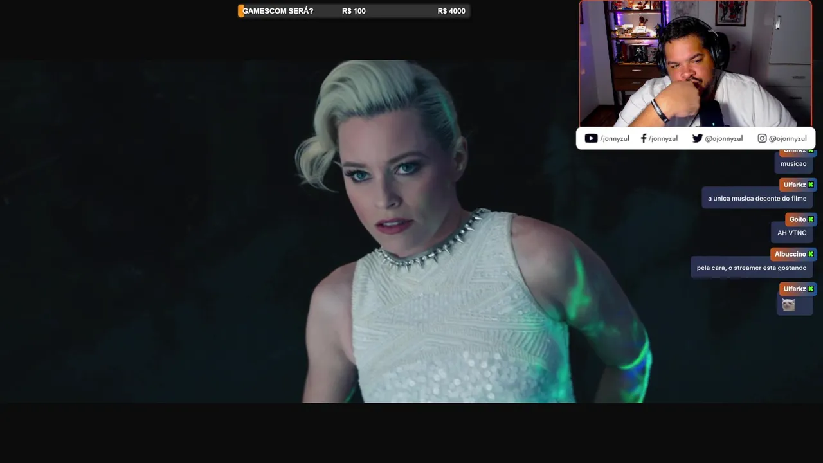Click the badge next to Ulfarkz above cat emote
Screen dimensions: 823x463
[811, 289]
